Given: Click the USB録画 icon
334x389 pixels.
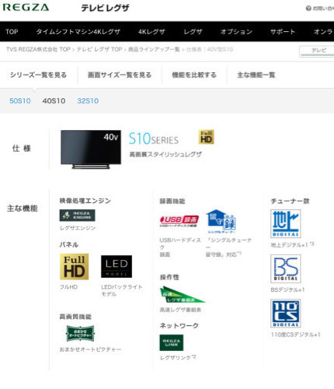Looking at the screenshot, I should [x=179, y=221].
